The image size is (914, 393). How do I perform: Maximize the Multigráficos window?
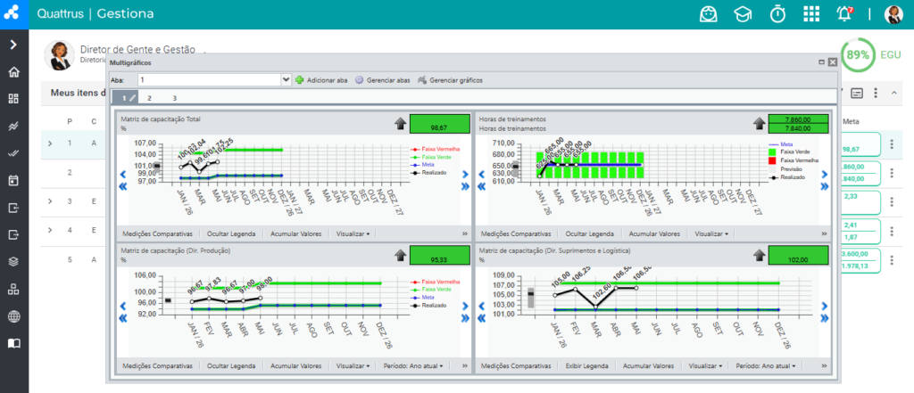coord(821,61)
